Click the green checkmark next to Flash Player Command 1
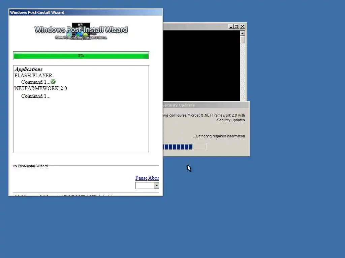This screenshot has height=258, width=345. coord(53,82)
